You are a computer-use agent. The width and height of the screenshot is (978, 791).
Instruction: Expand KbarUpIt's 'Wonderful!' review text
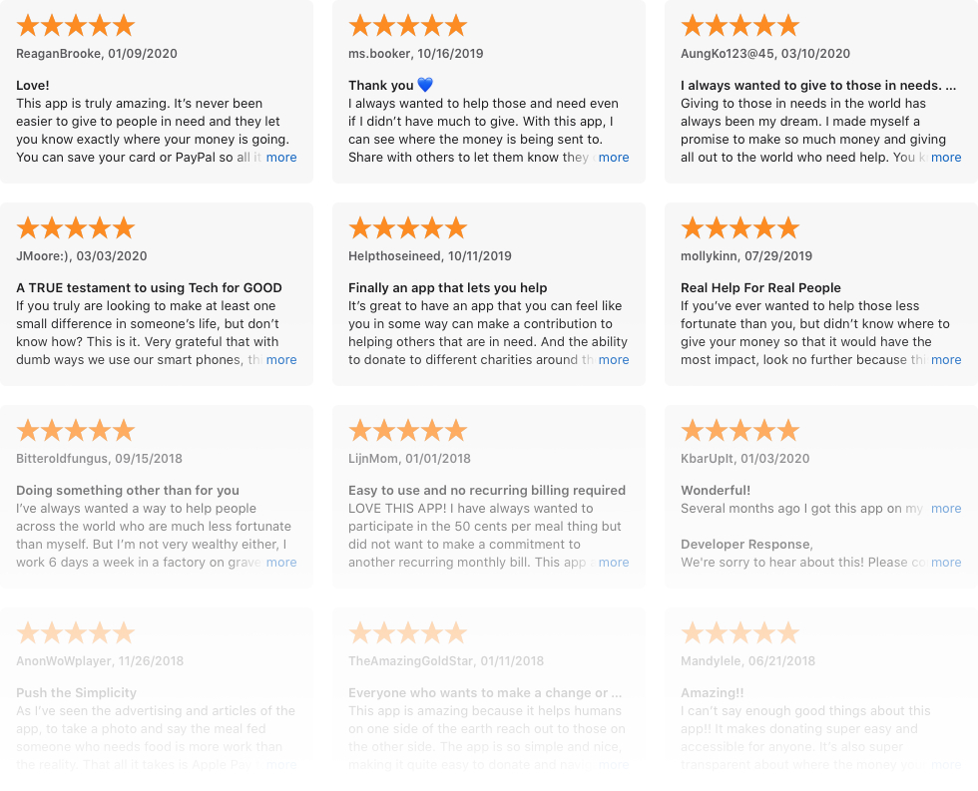coord(946,508)
